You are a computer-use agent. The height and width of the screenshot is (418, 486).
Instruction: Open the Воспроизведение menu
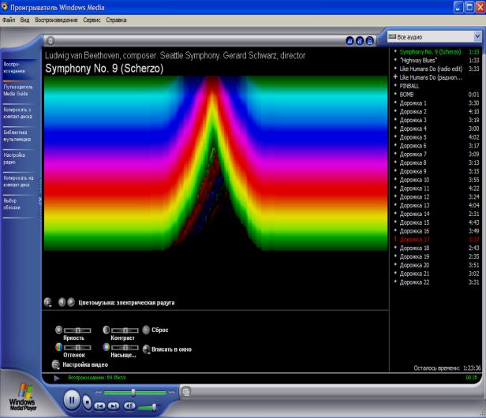pos(56,21)
